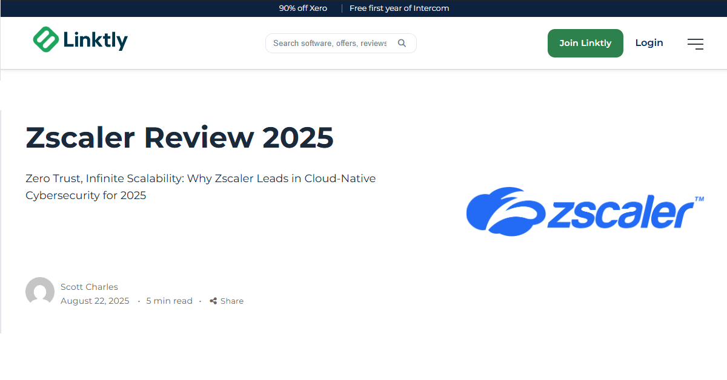The image size is (727, 380).
Task: Select the Share icon next to read time
Action: pyautogui.click(x=213, y=301)
